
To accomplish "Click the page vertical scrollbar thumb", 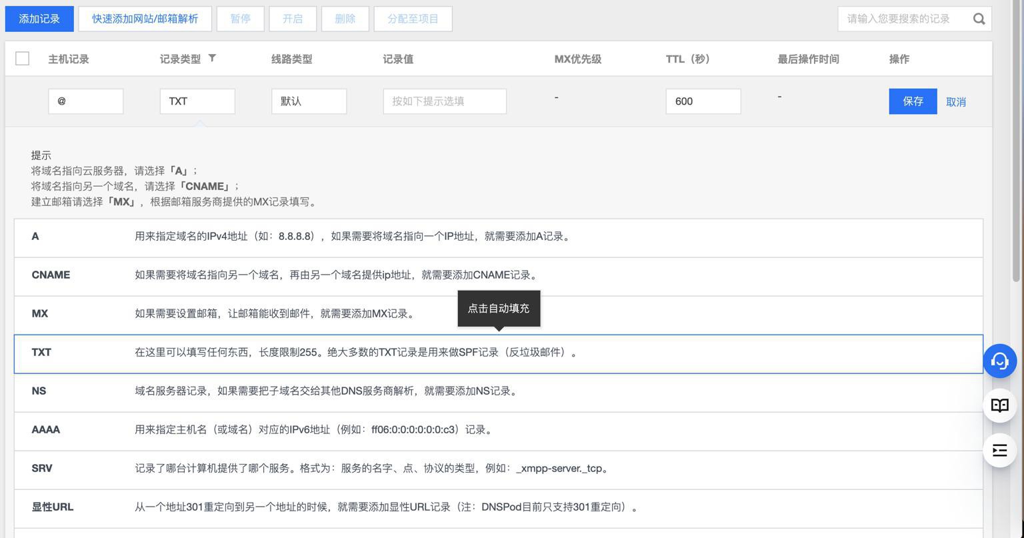I will [1016, 141].
